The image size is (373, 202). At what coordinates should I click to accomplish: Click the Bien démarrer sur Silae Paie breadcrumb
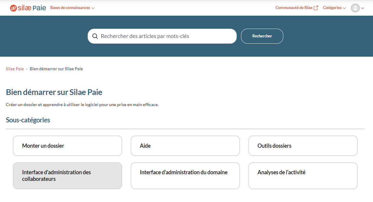pyautogui.click(x=56, y=69)
